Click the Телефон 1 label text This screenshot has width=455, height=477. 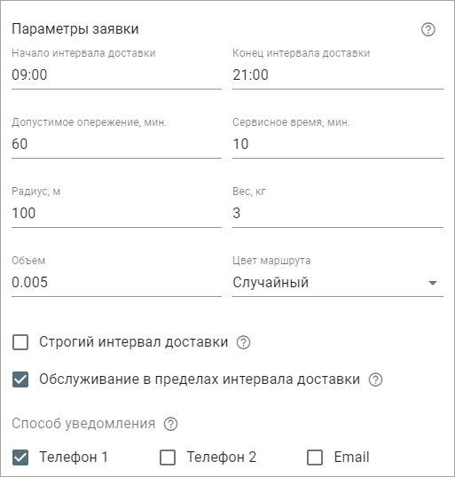pyautogui.click(x=74, y=457)
